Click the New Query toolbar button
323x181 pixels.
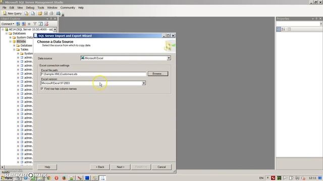[12, 14]
